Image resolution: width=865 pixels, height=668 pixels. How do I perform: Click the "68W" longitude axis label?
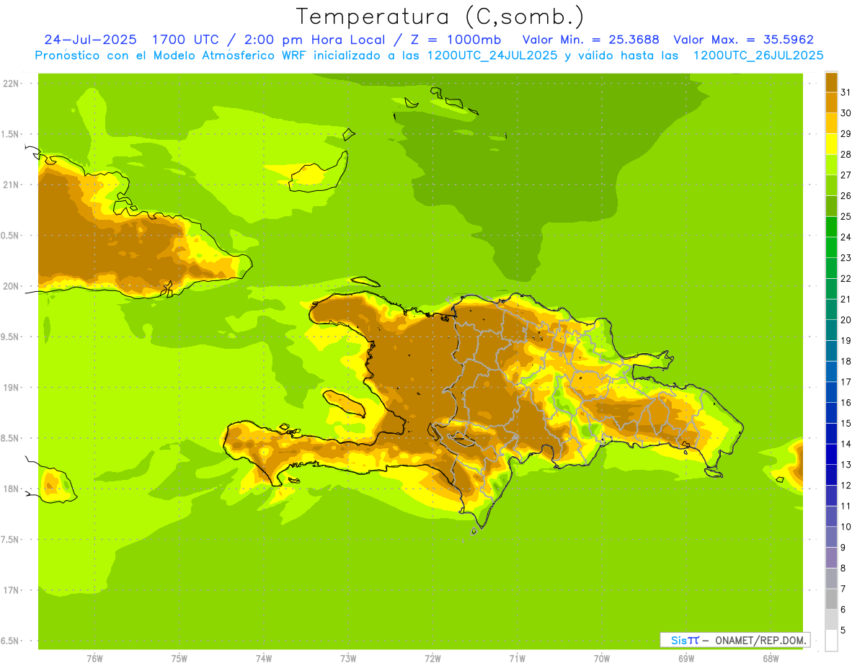(x=771, y=659)
